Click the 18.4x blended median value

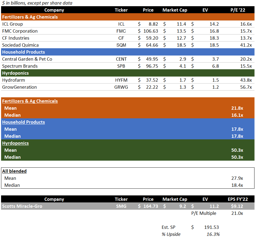coord(237,185)
